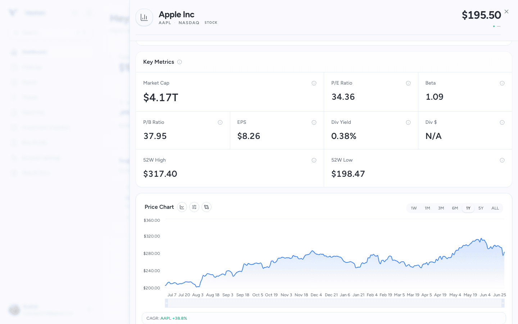Open the P/B Ratio info icon

pyautogui.click(x=220, y=122)
